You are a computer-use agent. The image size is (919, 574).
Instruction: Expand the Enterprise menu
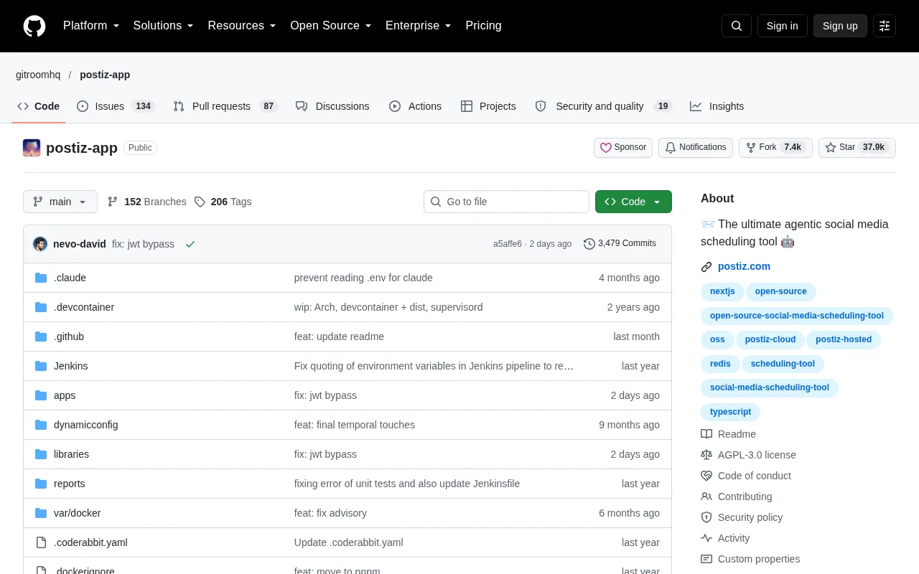[x=419, y=26]
